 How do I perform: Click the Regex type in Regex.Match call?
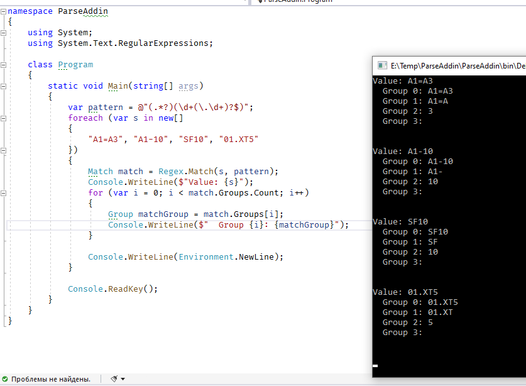pos(171,172)
